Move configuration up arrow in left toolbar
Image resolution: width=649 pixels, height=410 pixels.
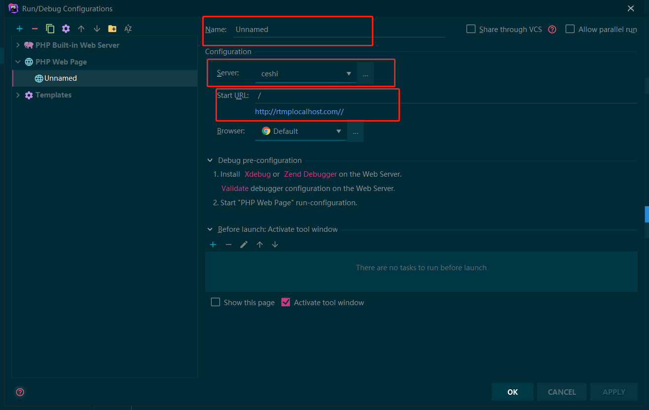pyautogui.click(x=81, y=29)
